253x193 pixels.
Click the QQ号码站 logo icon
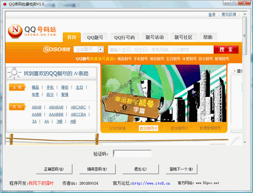[x=15, y=31]
